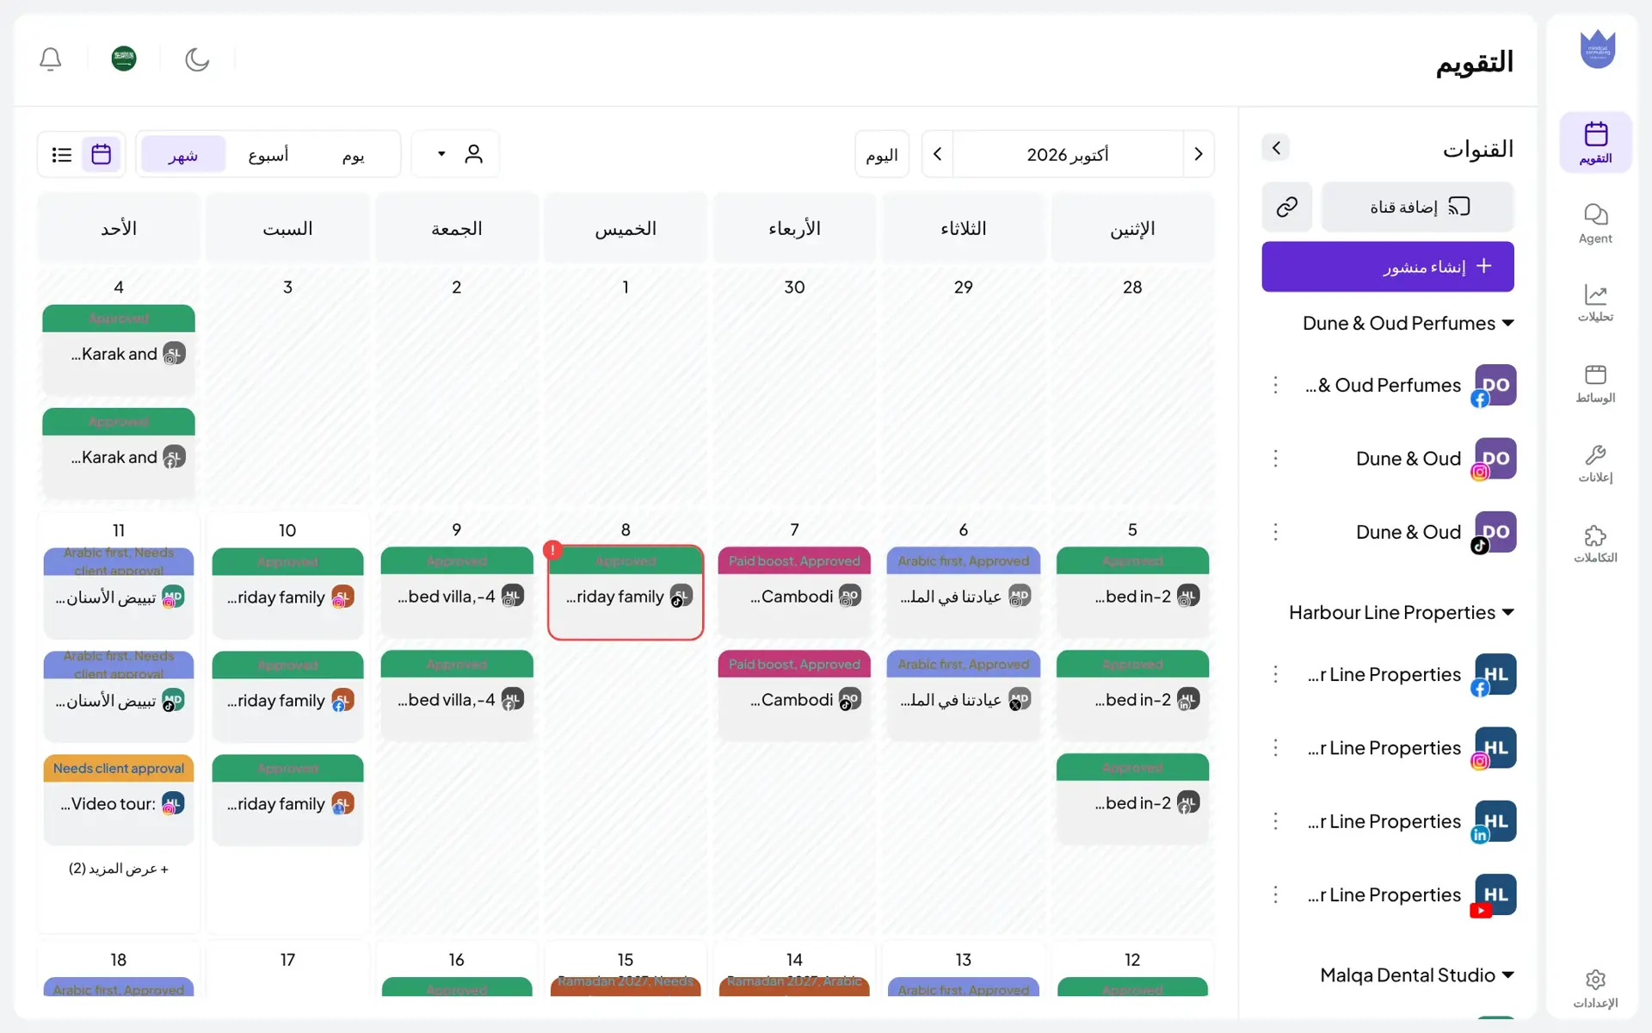Switch to list view icon
The width and height of the screenshot is (1652, 1033).
coord(62,154)
